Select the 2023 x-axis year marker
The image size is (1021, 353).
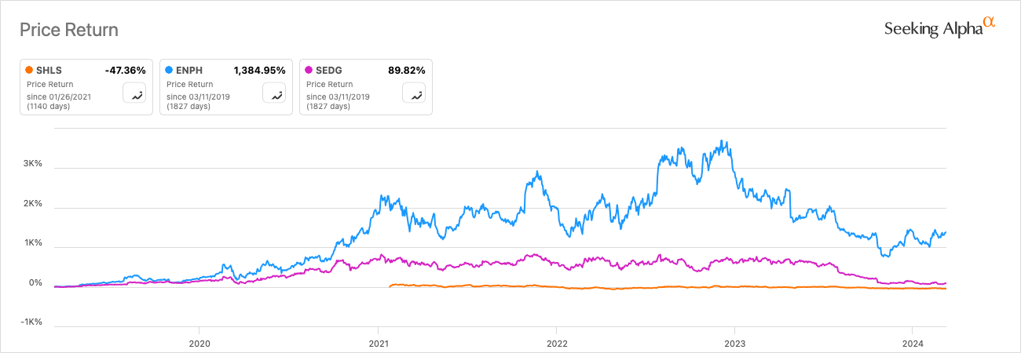coord(734,343)
